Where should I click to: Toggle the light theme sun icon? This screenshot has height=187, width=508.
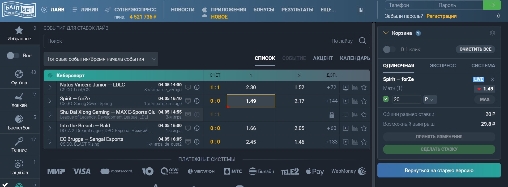pyautogui.click(x=498, y=16)
